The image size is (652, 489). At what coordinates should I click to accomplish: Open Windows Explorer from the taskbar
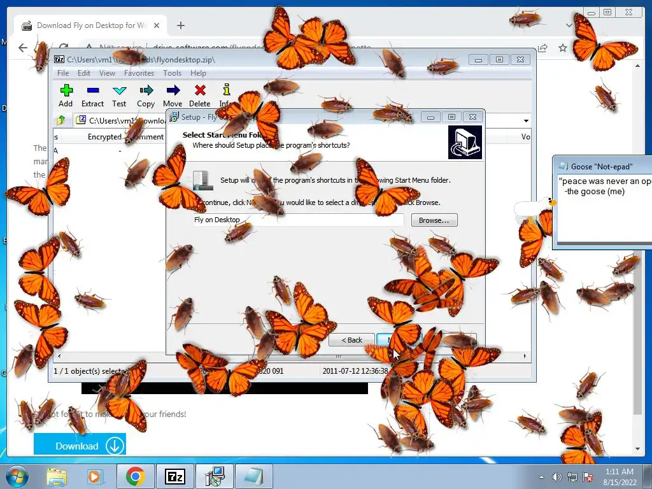tap(57, 476)
